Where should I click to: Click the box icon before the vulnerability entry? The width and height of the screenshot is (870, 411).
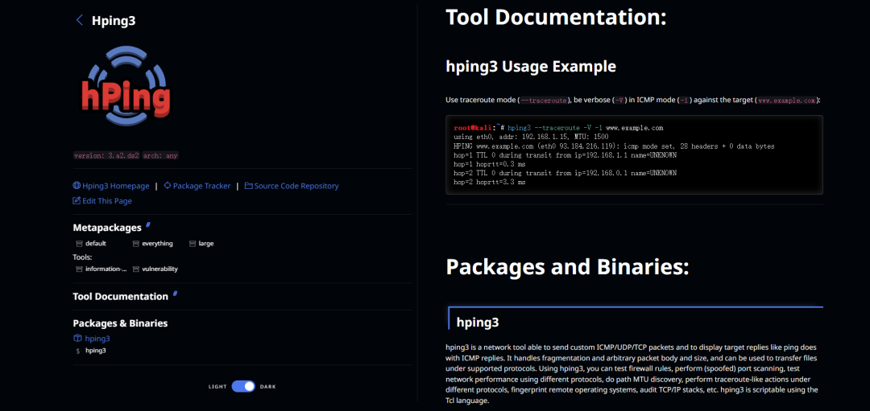click(136, 269)
